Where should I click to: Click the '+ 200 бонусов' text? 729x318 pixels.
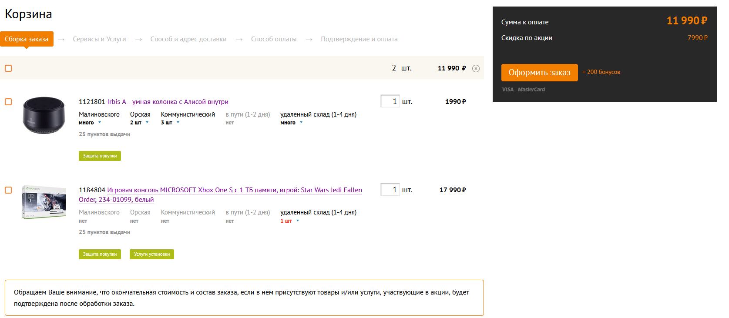click(601, 72)
